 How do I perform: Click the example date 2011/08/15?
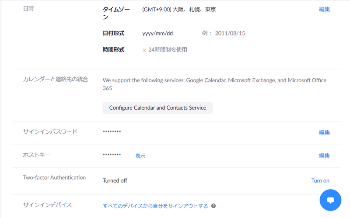coord(230,34)
